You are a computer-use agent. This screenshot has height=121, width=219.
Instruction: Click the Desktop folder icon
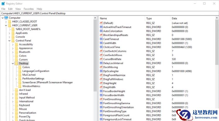[16, 64]
